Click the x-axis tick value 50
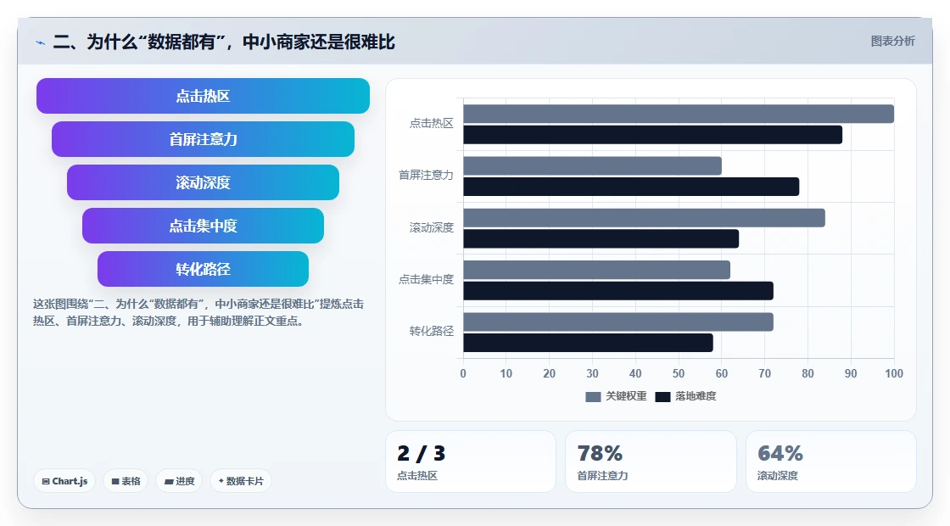The width and height of the screenshot is (950, 526). [679, 373]
